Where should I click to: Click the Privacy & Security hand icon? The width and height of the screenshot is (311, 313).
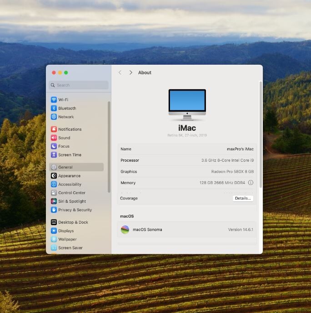[54, 210]
